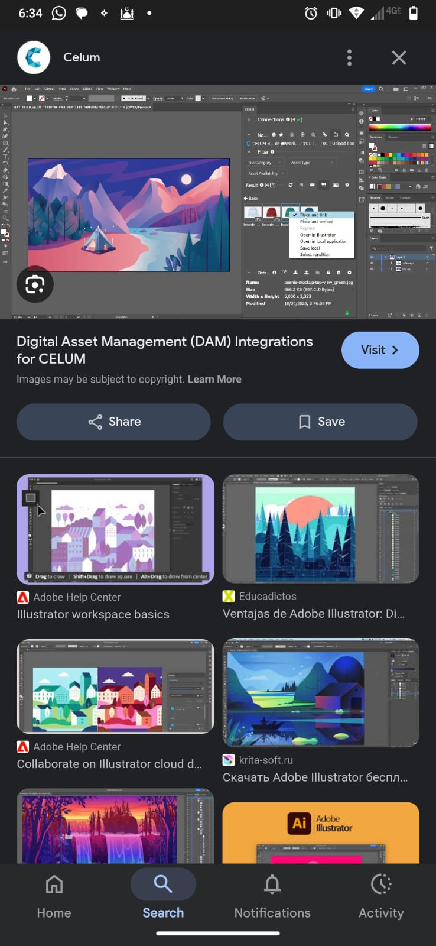Open the three-dot overflow menu
The width and height of the screenshot is (436, 946).
point(349,57)
